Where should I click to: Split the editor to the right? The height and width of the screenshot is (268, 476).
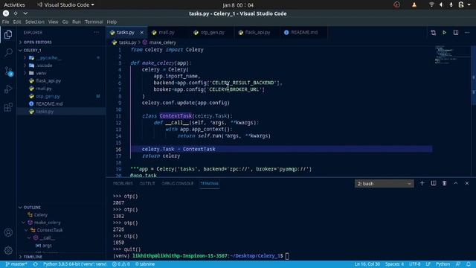(x=456, y=33)
